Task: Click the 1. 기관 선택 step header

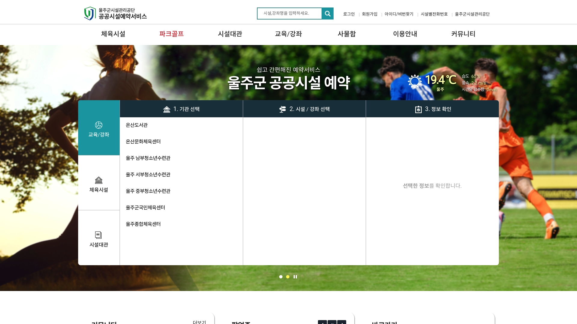Action: click(181, 109)
